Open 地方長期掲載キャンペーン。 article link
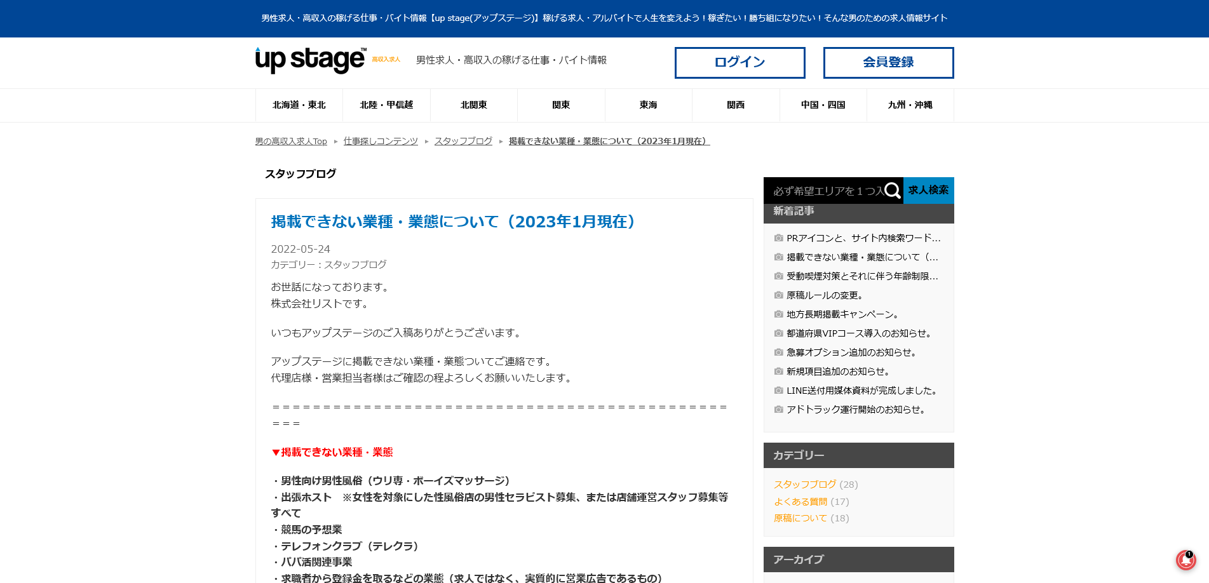The image size is (1209, 583). (842, 314)
